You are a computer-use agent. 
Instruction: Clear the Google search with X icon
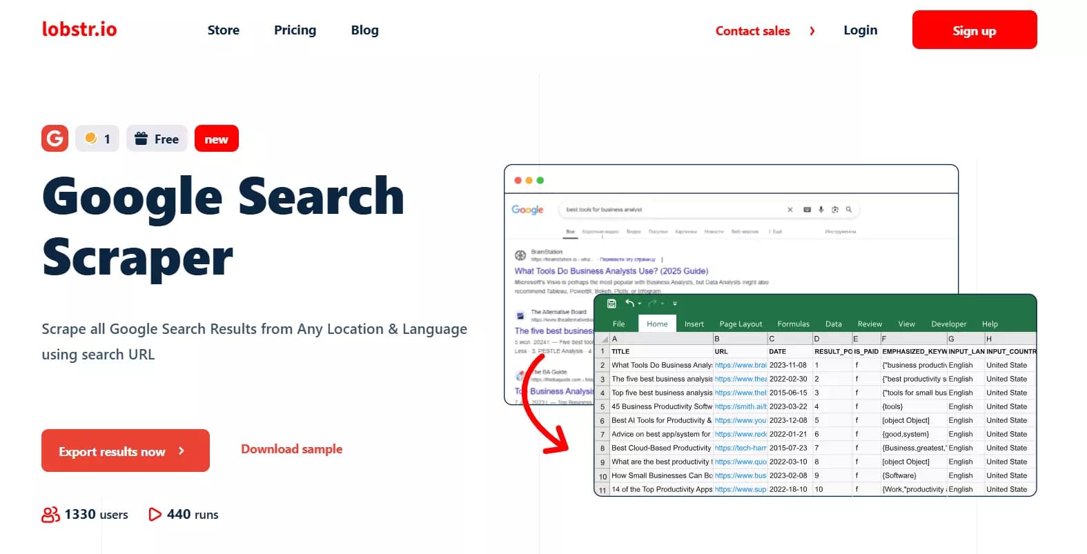[x=790, y=210]
